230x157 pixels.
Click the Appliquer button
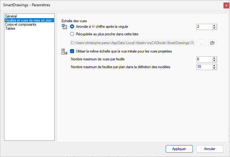point(179,149)
